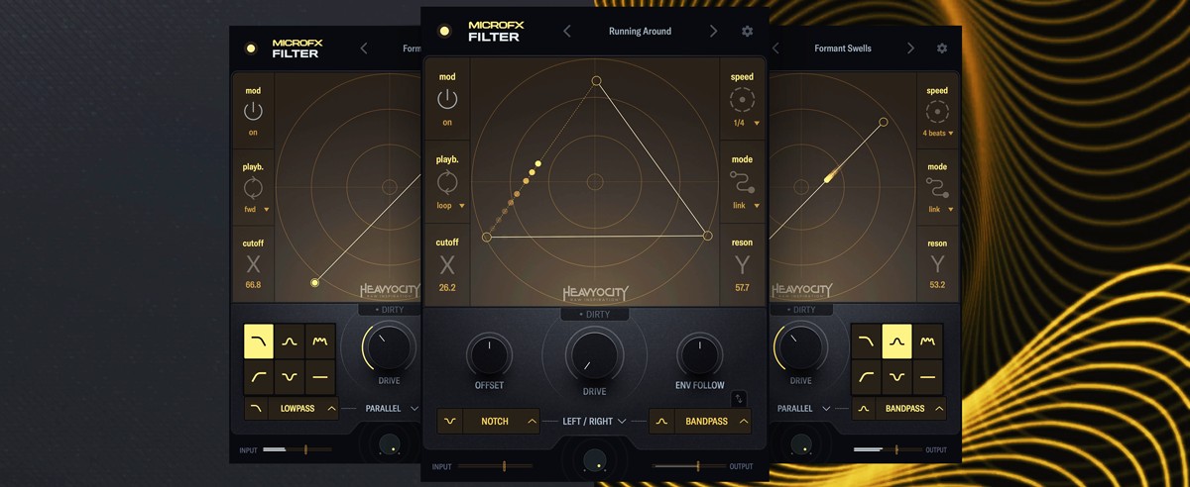Viewport: 1190px width, 487px height.
Task: Open the link mode dropdown in right window
Action: click(x=940, y=209)
